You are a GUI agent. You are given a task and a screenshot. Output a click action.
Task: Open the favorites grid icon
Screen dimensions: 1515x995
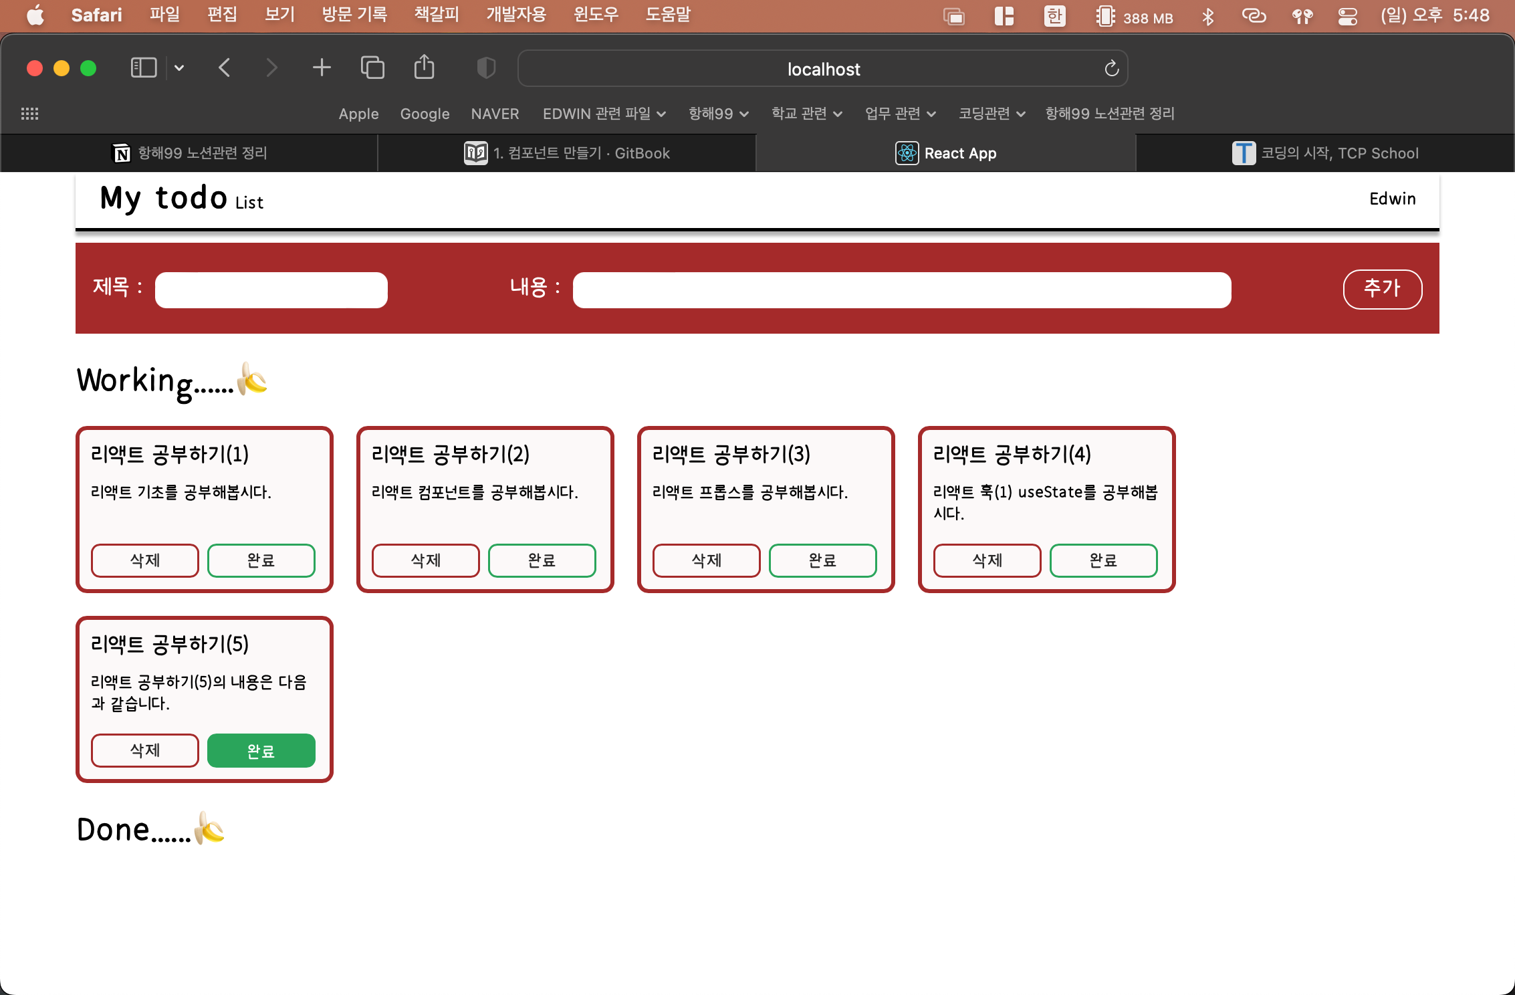(29, 114)
